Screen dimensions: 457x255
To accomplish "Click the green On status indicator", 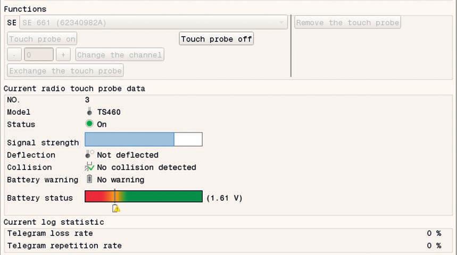I will pos(89,124).
